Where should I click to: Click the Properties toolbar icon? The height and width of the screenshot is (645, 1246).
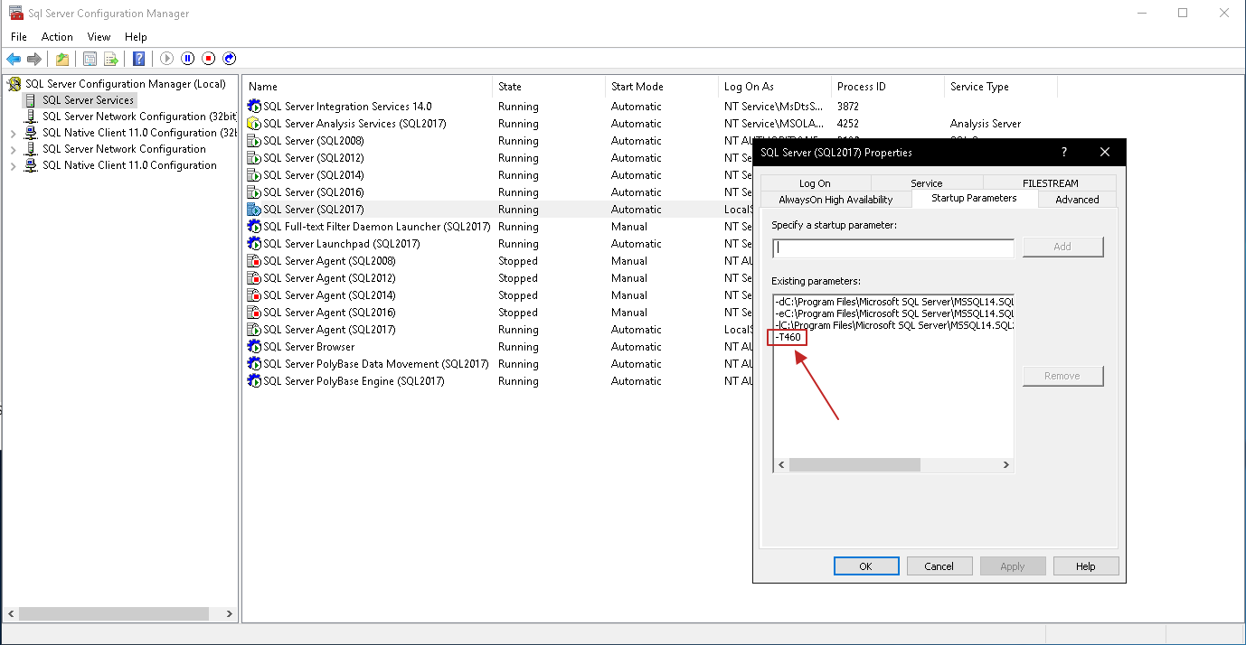tap(90, 59)
